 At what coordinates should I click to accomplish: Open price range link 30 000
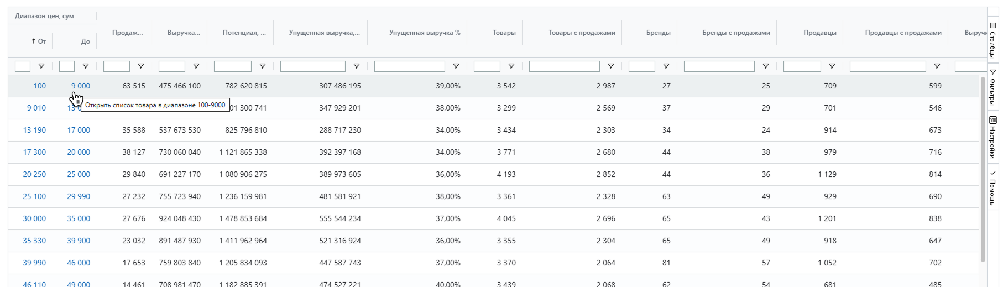[x=34, y=218]
